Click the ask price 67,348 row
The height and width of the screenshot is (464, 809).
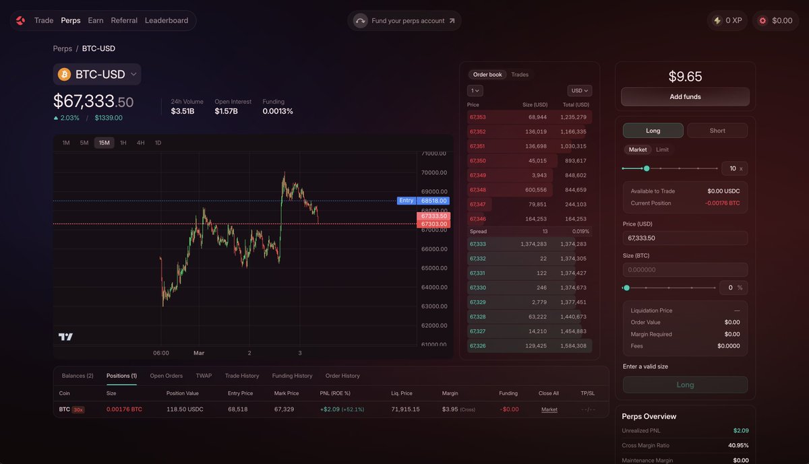tap(529, 190)
